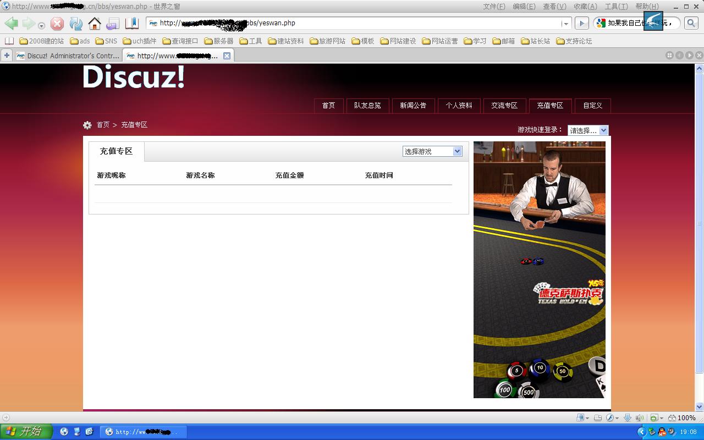
Task: Open the 网站运营 bookmark folder
Action: point(440,41)
